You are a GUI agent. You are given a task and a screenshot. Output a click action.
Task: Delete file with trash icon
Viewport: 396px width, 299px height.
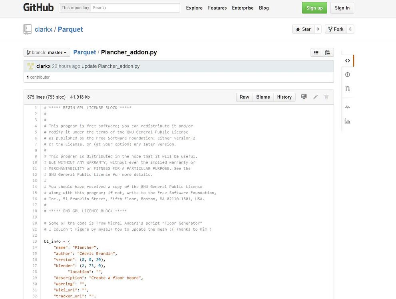tap(326, 97)
